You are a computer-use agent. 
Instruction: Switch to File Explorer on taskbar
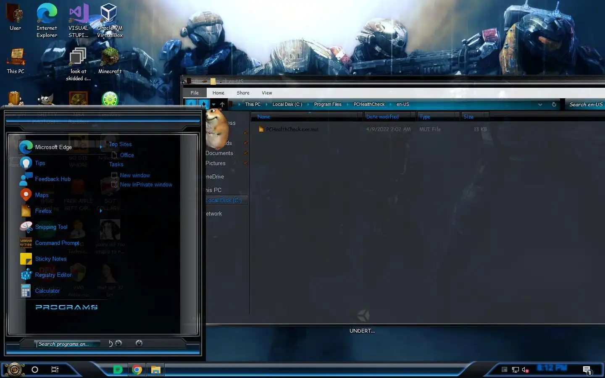[x=156, y=370]
